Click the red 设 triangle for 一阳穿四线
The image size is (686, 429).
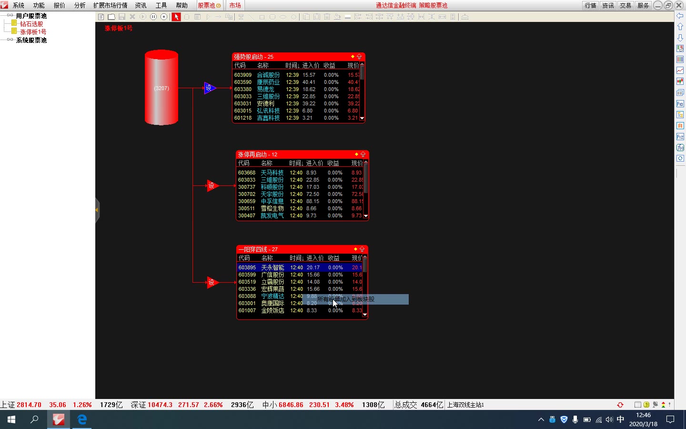coord(212,282)
